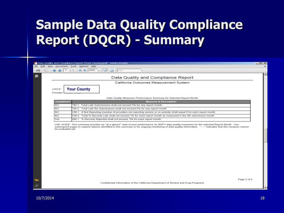Image resolution: width=284 pixels, height=213 pixels.
Task: Minimize the Adobe Reader window
Action: click(257, 63)
